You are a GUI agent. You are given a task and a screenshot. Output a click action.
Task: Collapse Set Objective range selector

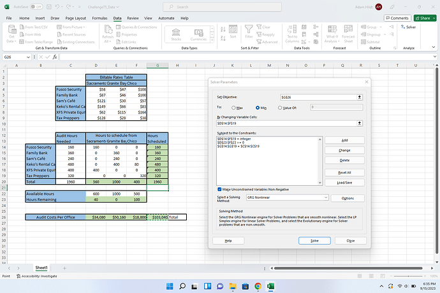[x=359, y=97]
